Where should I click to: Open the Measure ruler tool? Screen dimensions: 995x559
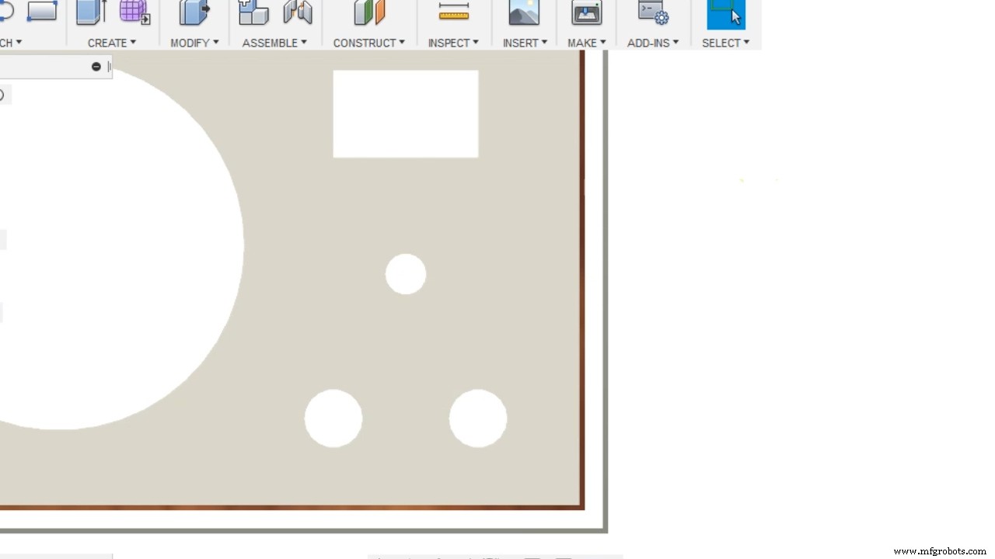tap(454, 12)
